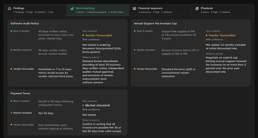Select the Payment Terms card title

coord(20,93)
